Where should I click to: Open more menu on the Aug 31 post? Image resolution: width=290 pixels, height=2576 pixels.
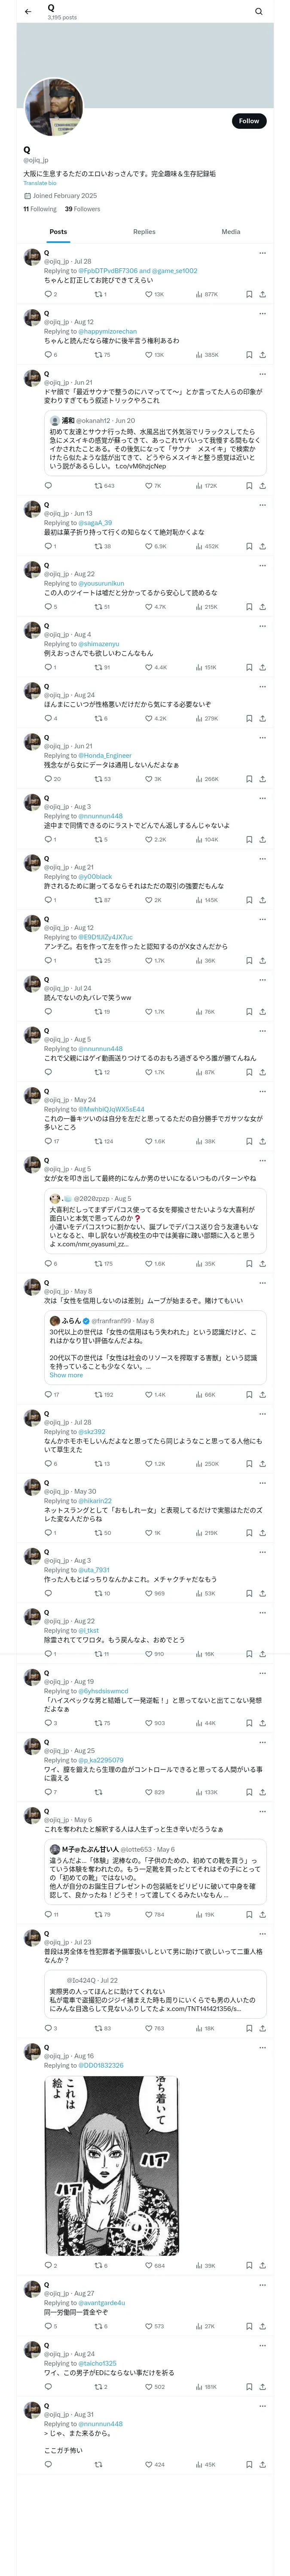click(x=262, y=2406)
